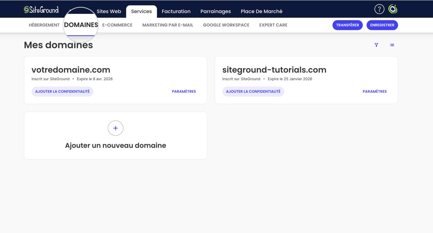Go to the Facturation tab

point(176,11)
